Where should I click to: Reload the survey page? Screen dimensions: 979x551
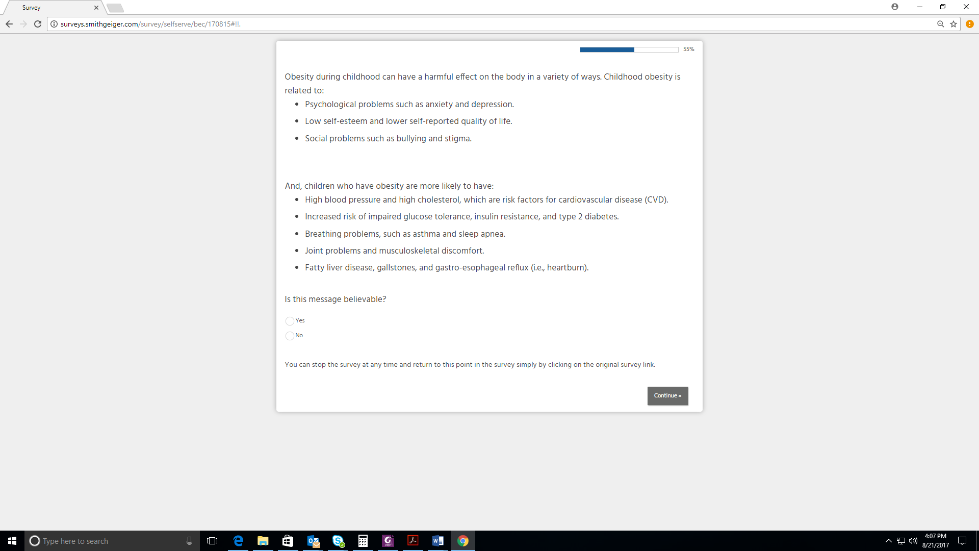click(x=38, y=24)
